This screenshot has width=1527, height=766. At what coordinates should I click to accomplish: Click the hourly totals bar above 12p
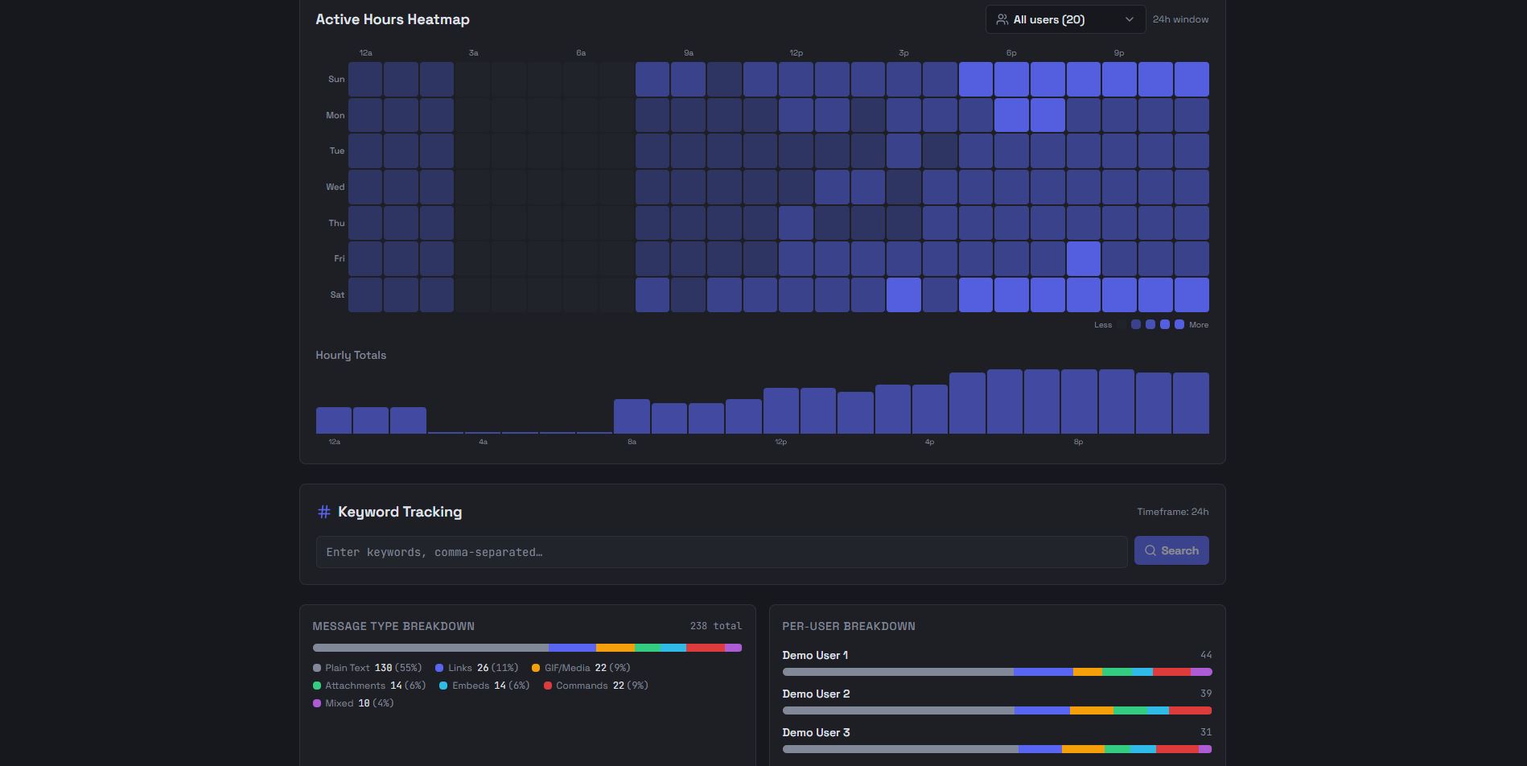point(781,411)
